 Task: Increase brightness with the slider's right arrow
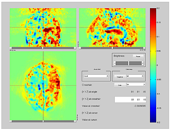click(143, 63)
